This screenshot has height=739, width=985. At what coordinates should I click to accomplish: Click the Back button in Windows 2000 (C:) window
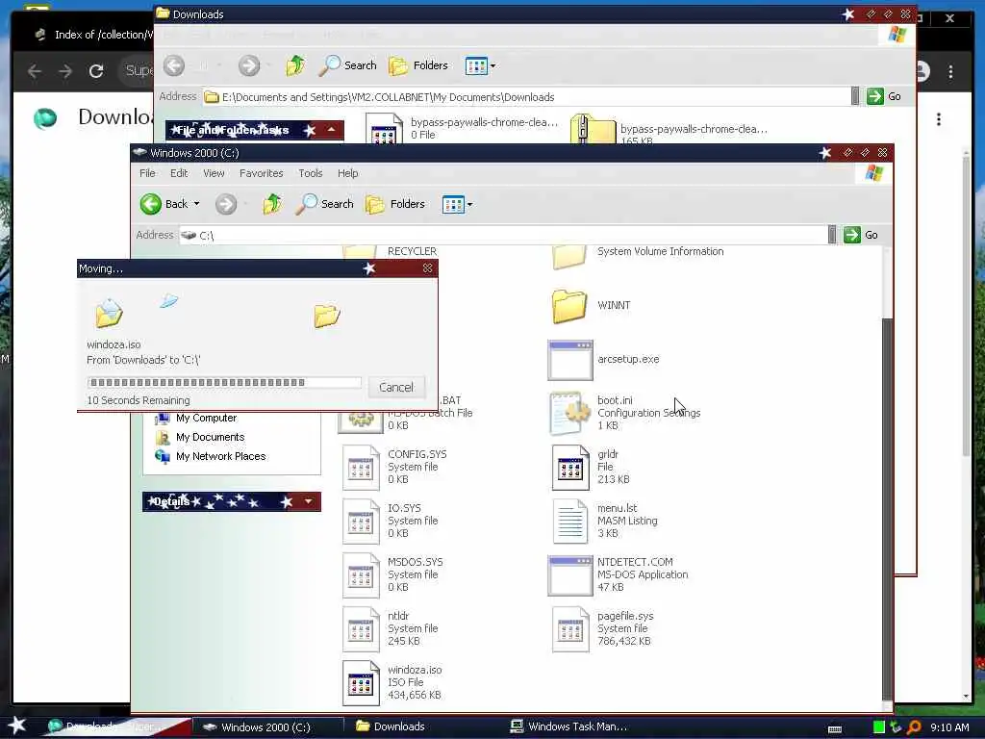164,204
